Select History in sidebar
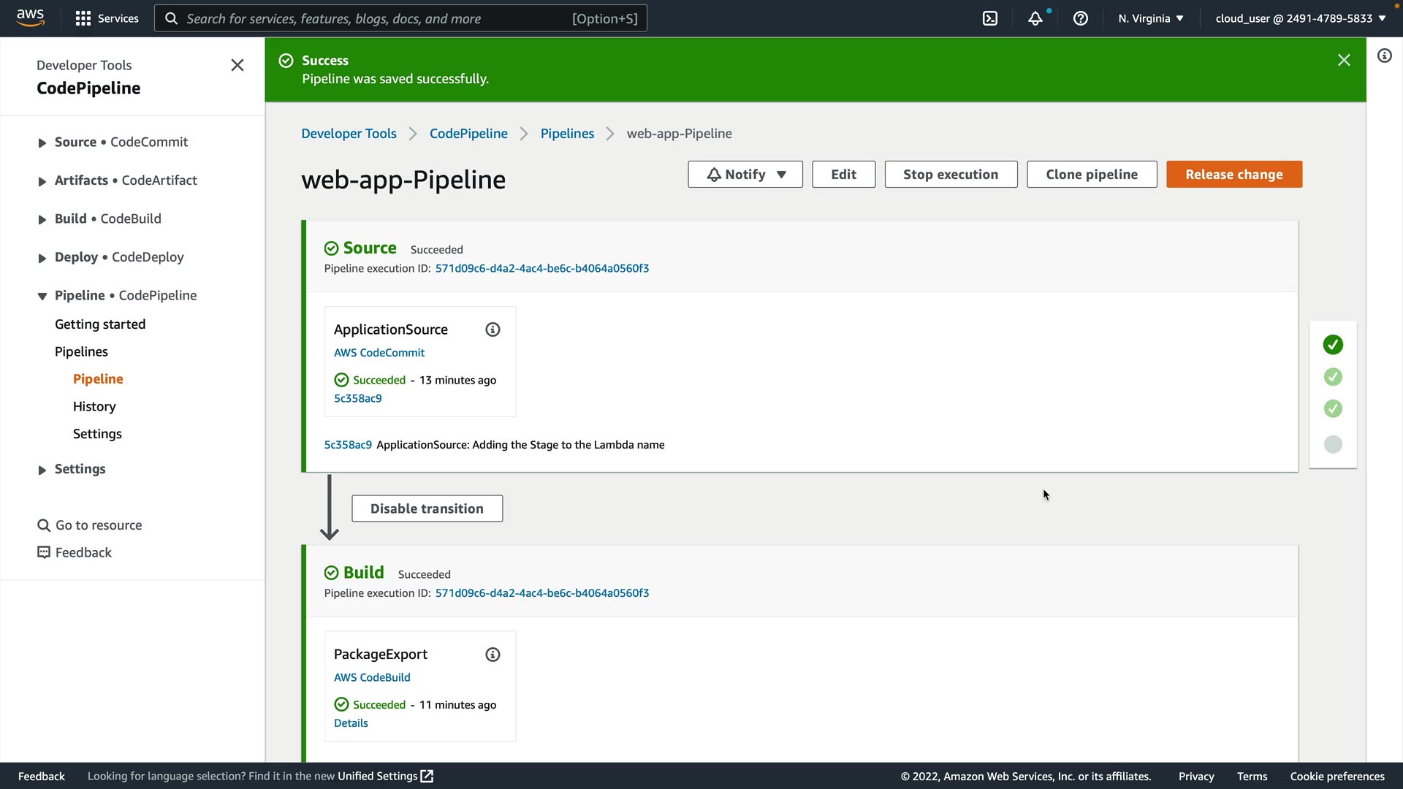Screen dimensions: 1403x789 pos(94,407)
